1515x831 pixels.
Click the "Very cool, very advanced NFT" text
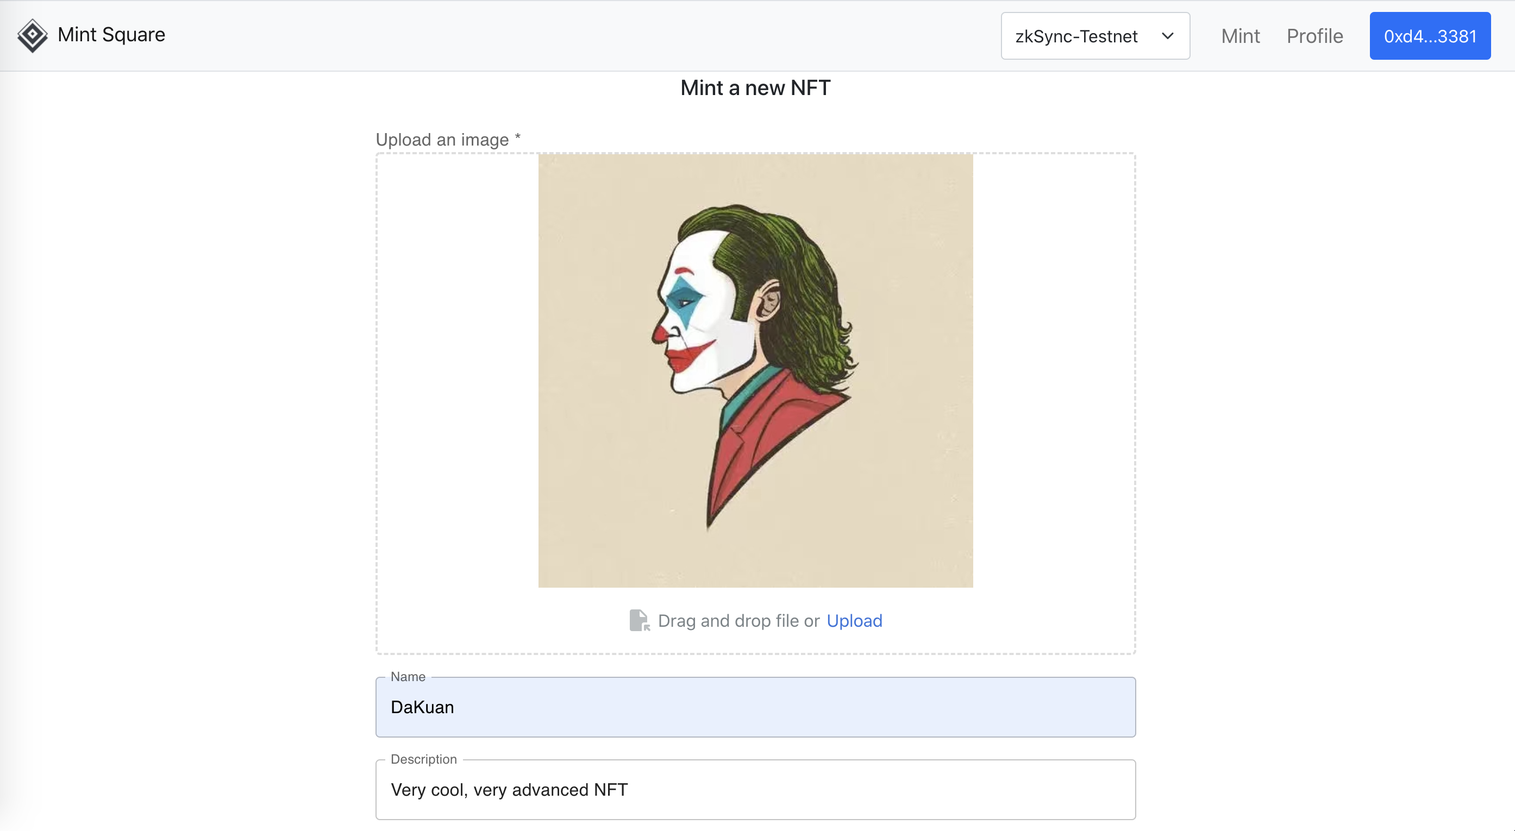click(x=509, y=789)
